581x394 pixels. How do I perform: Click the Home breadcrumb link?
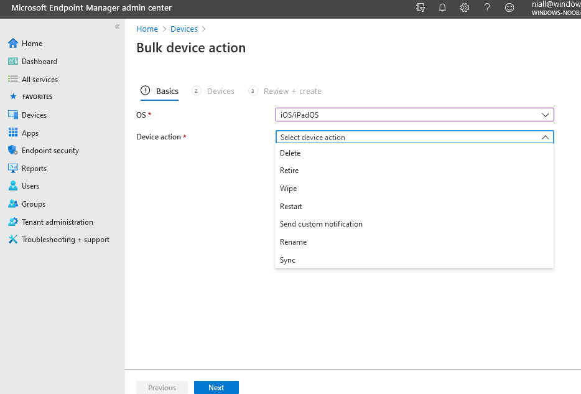(x=147, y=29)
